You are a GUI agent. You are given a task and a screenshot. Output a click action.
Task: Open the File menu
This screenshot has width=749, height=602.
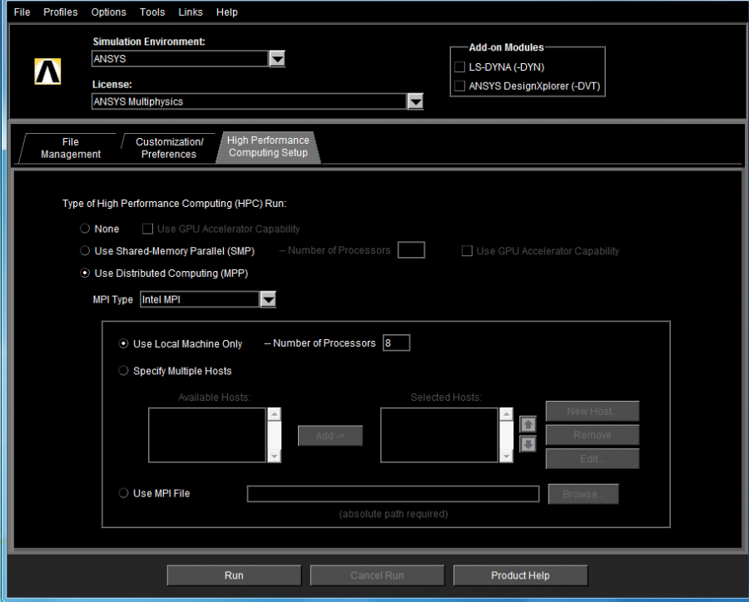22,12
